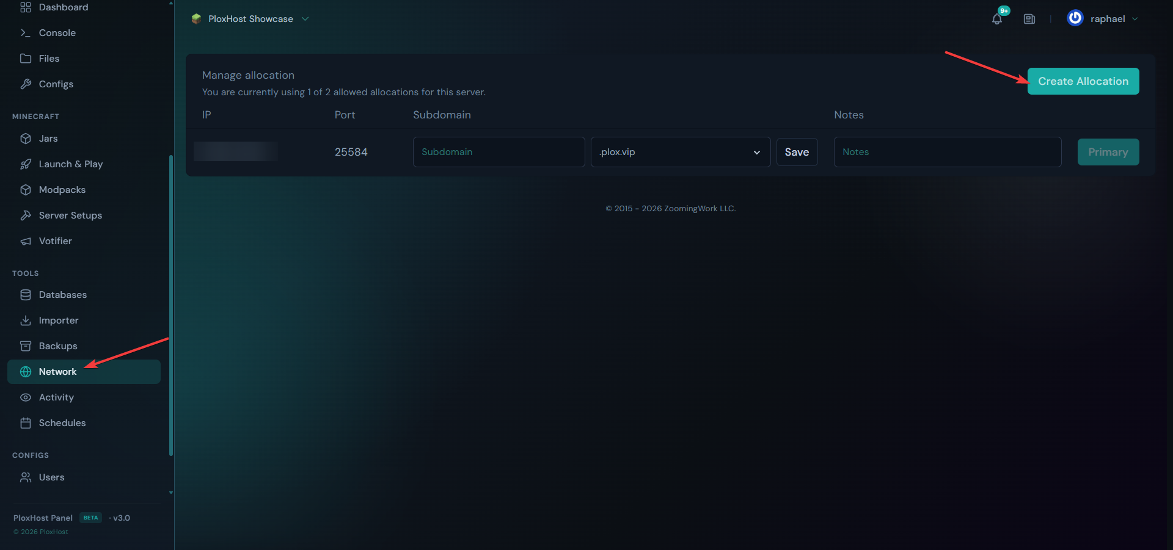Click the Modpacks box icon

click(26, 190)
